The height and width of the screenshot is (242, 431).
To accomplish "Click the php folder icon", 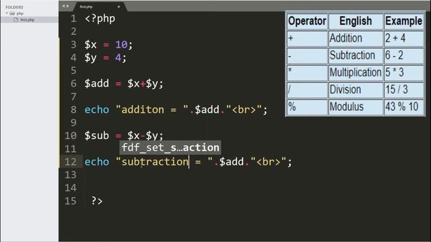I will point(12,13).
